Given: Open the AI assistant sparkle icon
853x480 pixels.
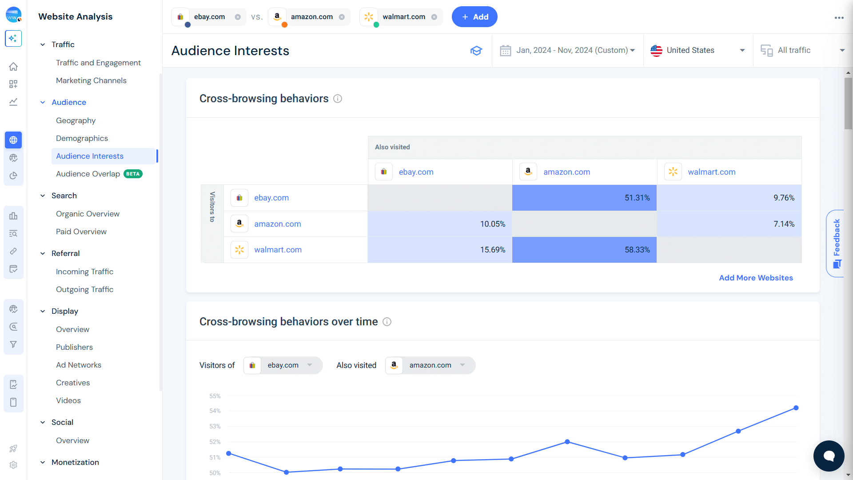Looking at the screenshot, I should pyautogui.click(x=13, y=39).
